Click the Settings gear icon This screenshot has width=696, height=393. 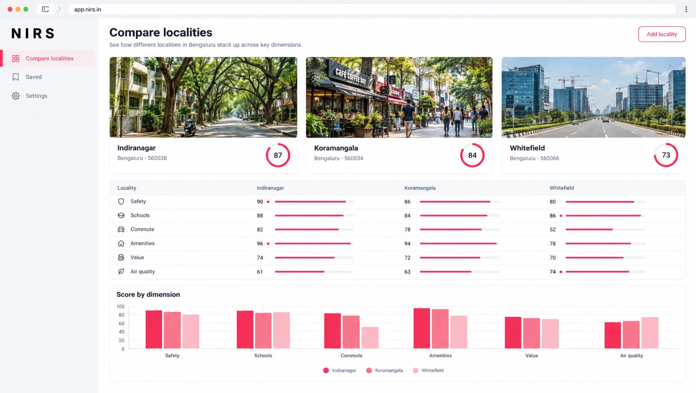pos(16,96)
